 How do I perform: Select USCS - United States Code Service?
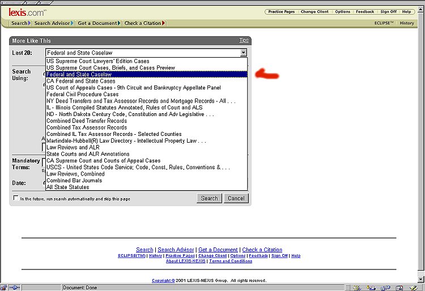pyautogui.click(x=146, y=167)
